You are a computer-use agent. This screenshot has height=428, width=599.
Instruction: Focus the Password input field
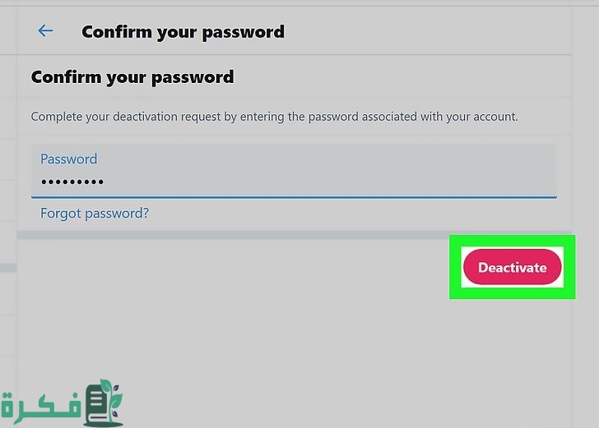[294, 171]
